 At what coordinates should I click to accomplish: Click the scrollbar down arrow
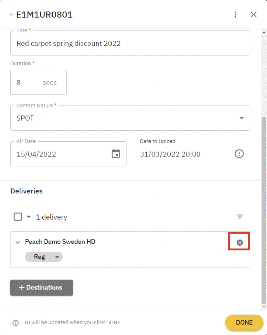[264, 306]
